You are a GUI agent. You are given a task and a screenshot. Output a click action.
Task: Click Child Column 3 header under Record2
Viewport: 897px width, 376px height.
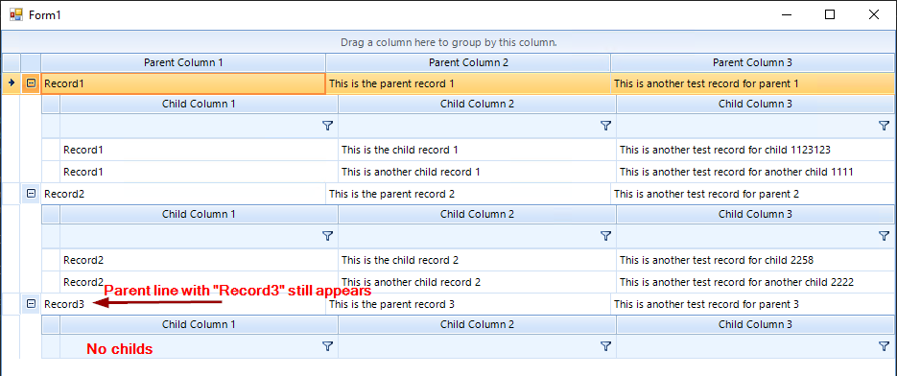(x=755, y=215)
